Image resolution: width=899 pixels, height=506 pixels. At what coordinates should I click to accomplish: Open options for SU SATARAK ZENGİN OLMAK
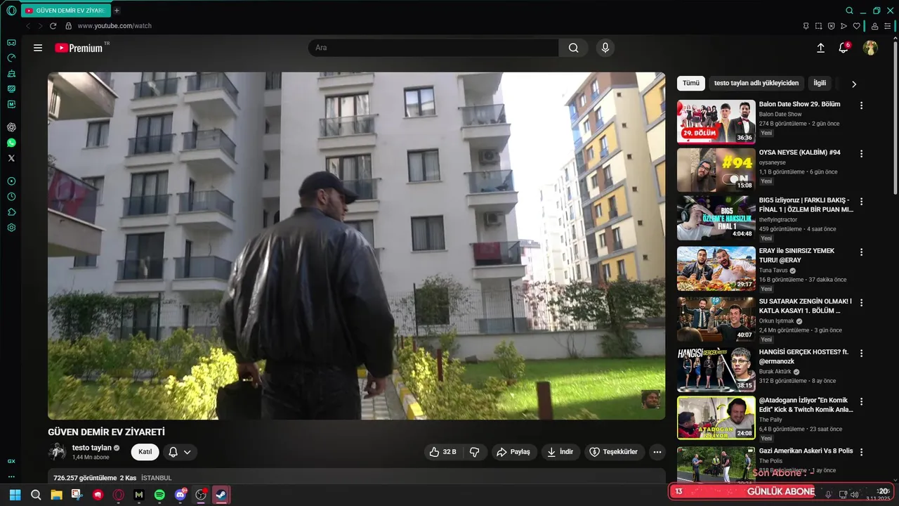point(862,302)
